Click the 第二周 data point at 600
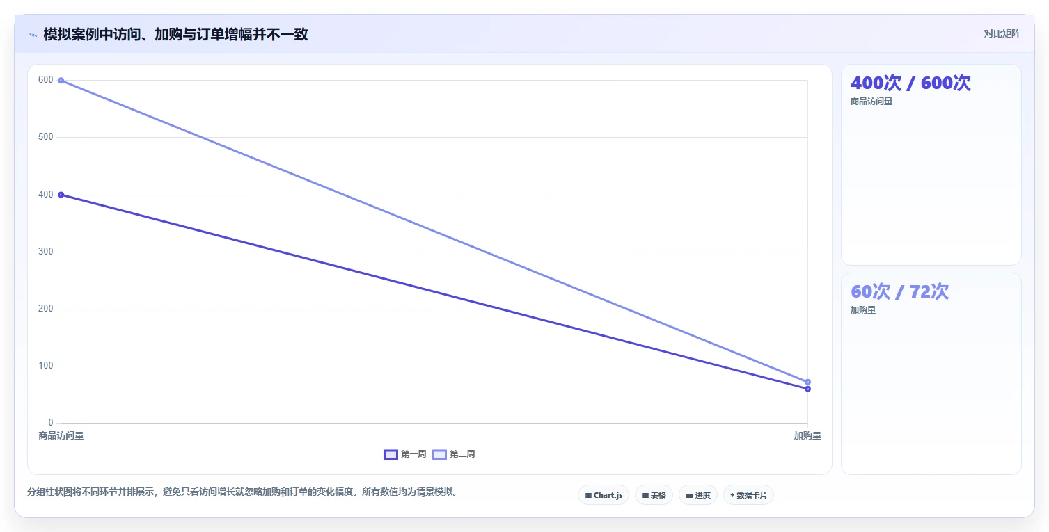1049x532 pixels. point(61,81)
